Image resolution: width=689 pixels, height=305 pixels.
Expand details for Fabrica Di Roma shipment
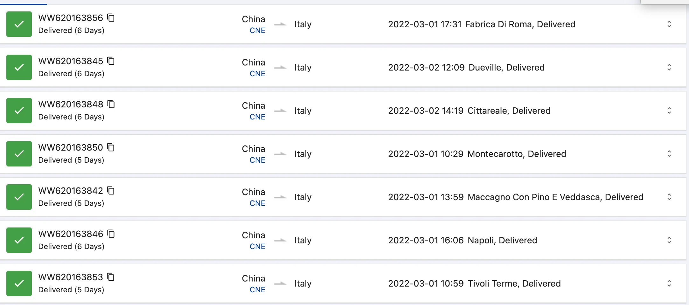coord(669,24)
